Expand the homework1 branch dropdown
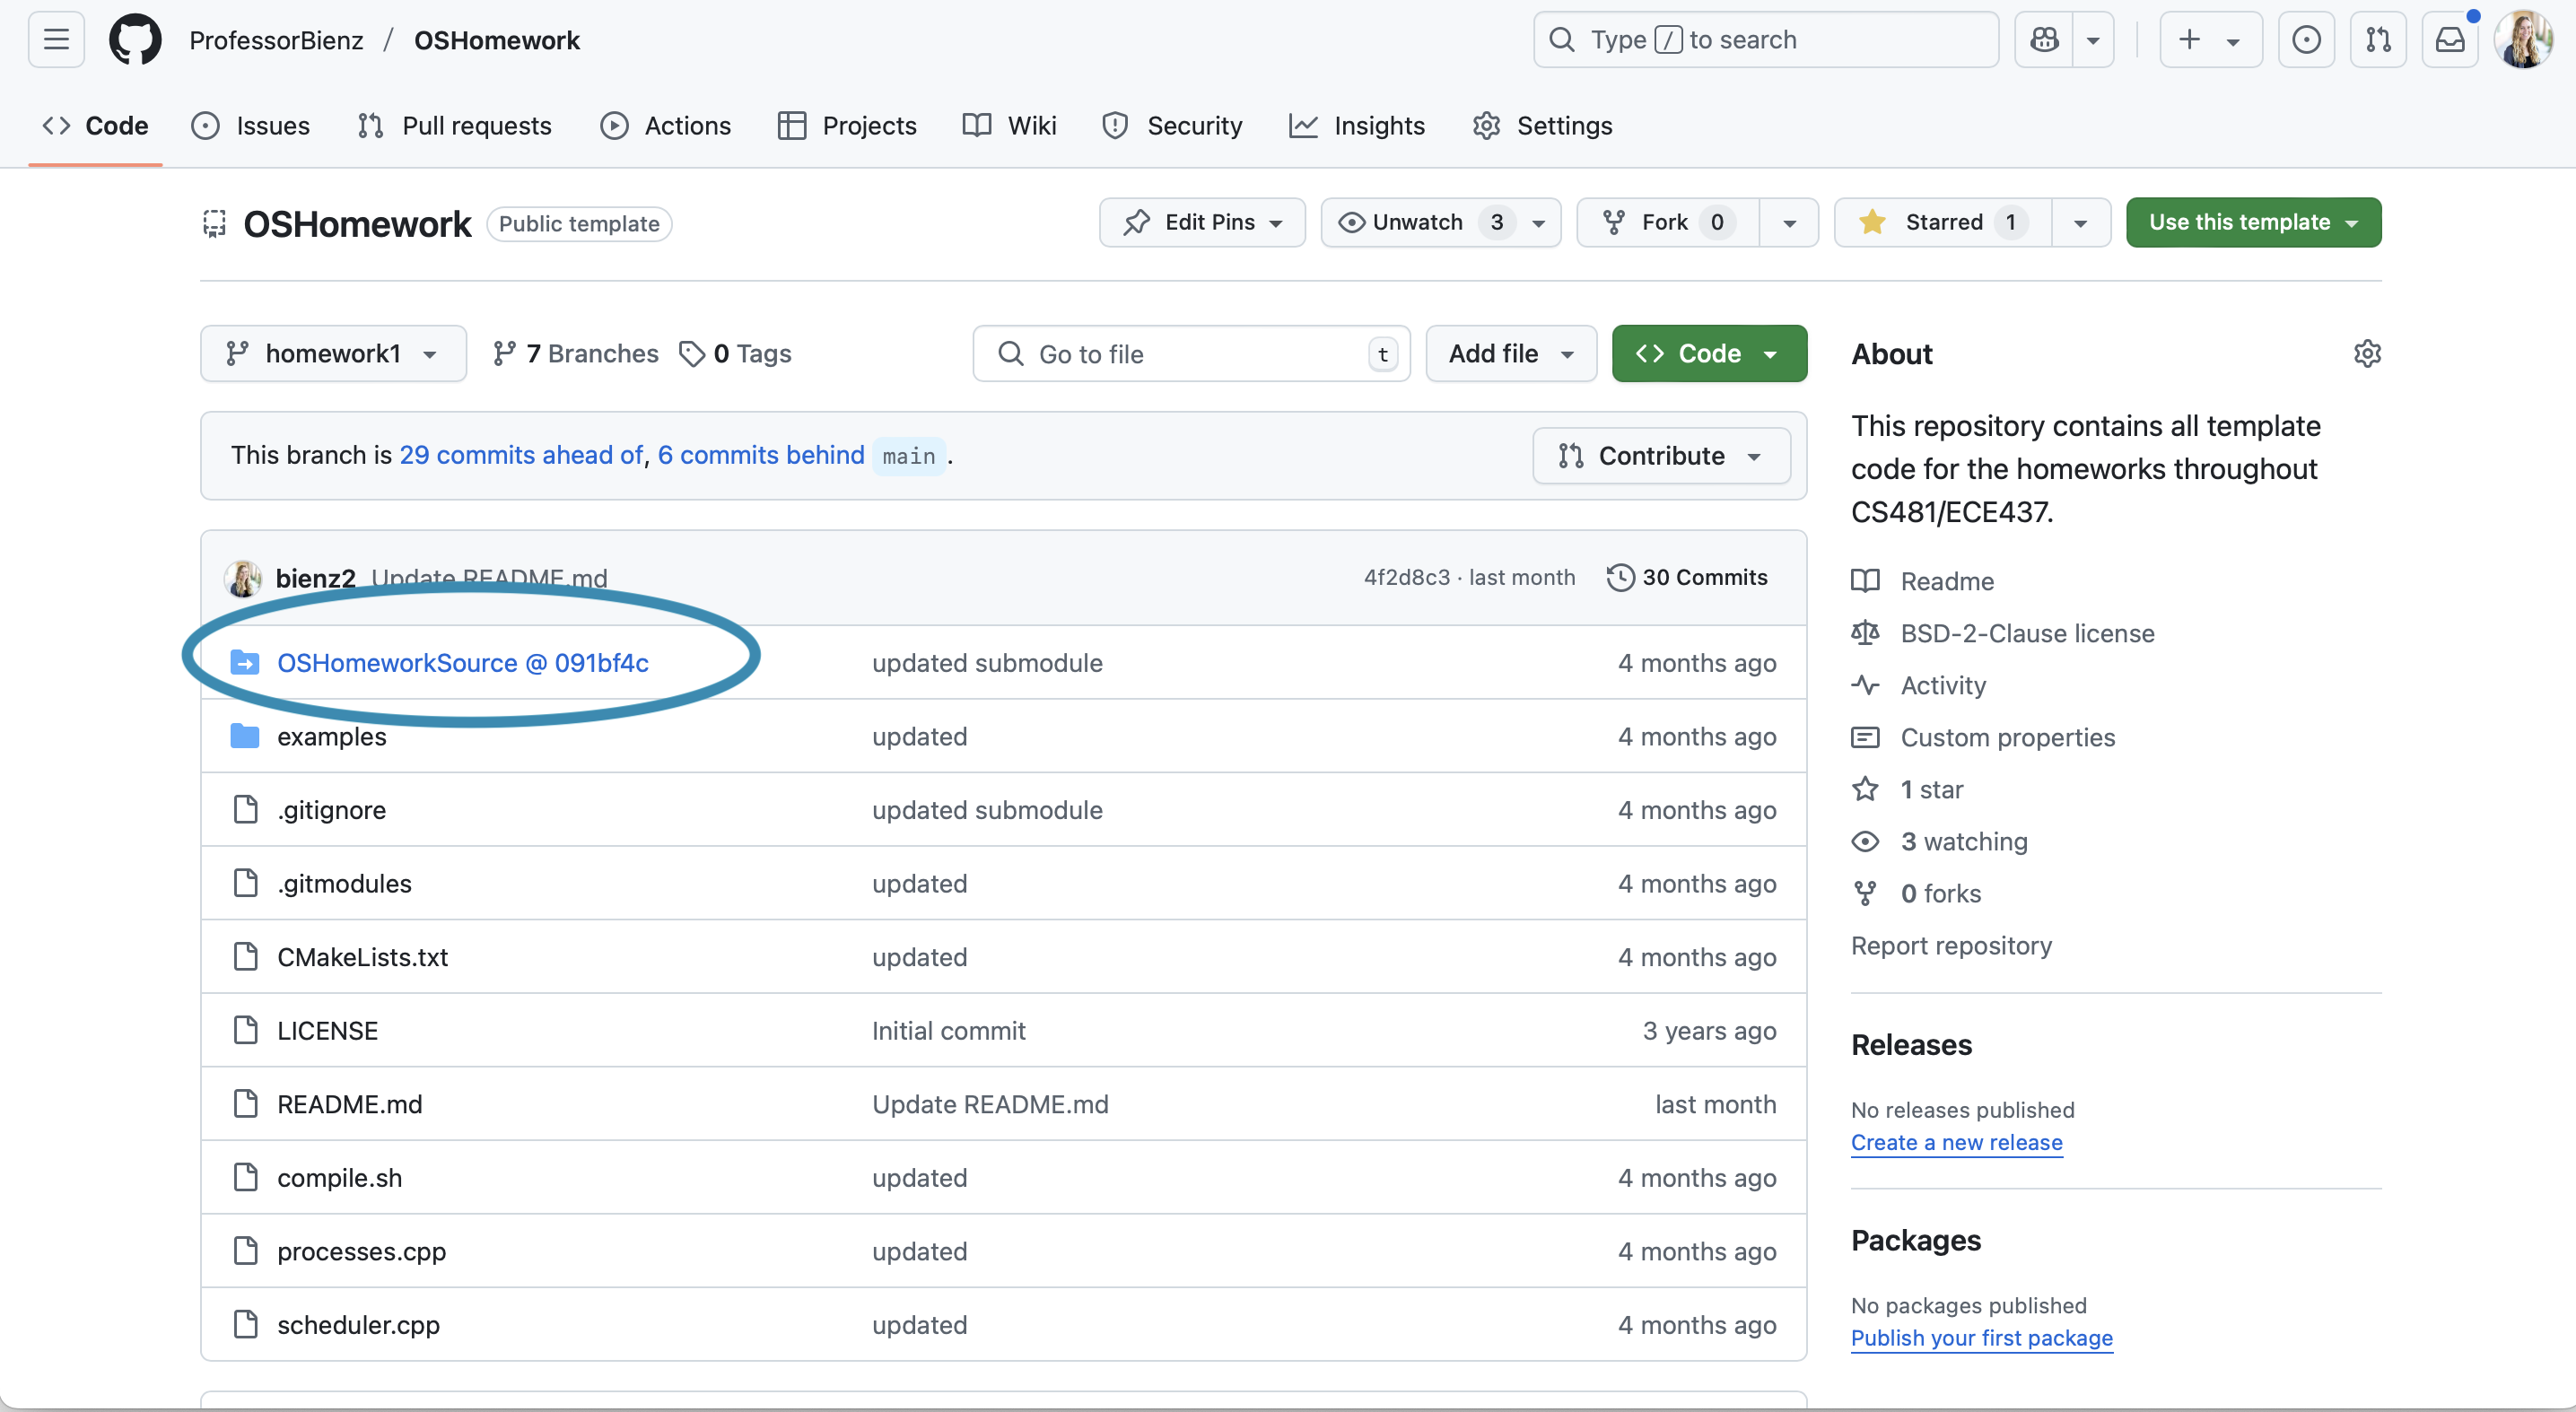 333,354
